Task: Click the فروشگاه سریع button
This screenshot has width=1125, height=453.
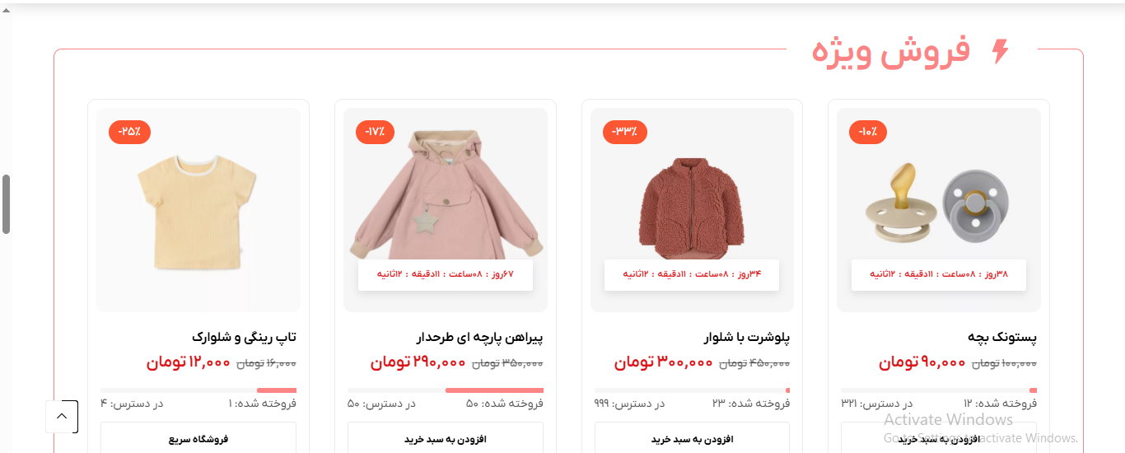Action: tap(198, 438)
